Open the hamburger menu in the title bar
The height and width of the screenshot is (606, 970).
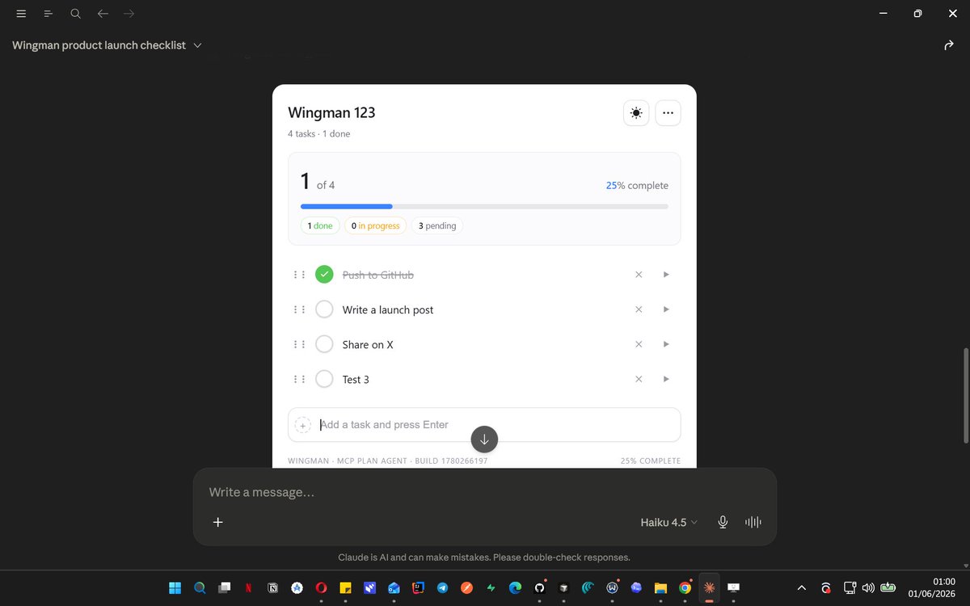tap(21, 14)
